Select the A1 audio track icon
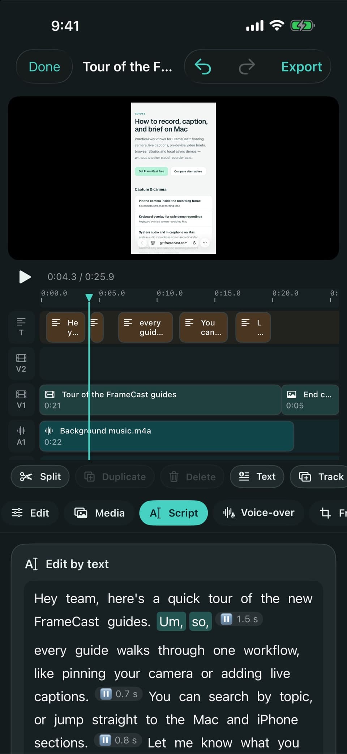This screenshot has width=347, height=754. pos(21,436)
